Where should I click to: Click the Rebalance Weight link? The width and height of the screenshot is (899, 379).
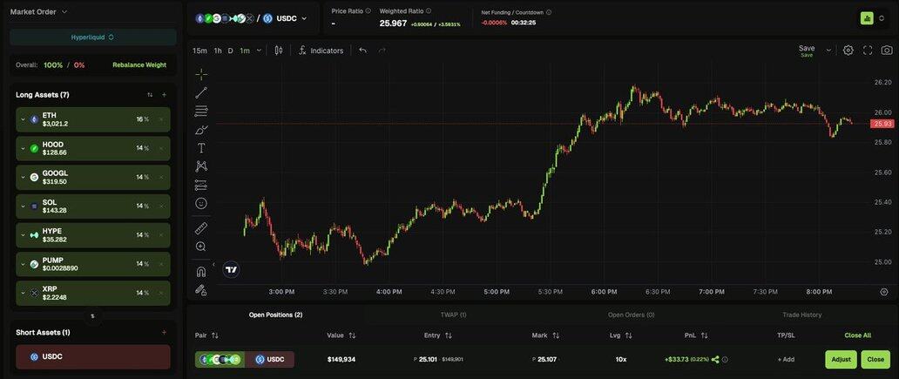[x=139, y=64]
